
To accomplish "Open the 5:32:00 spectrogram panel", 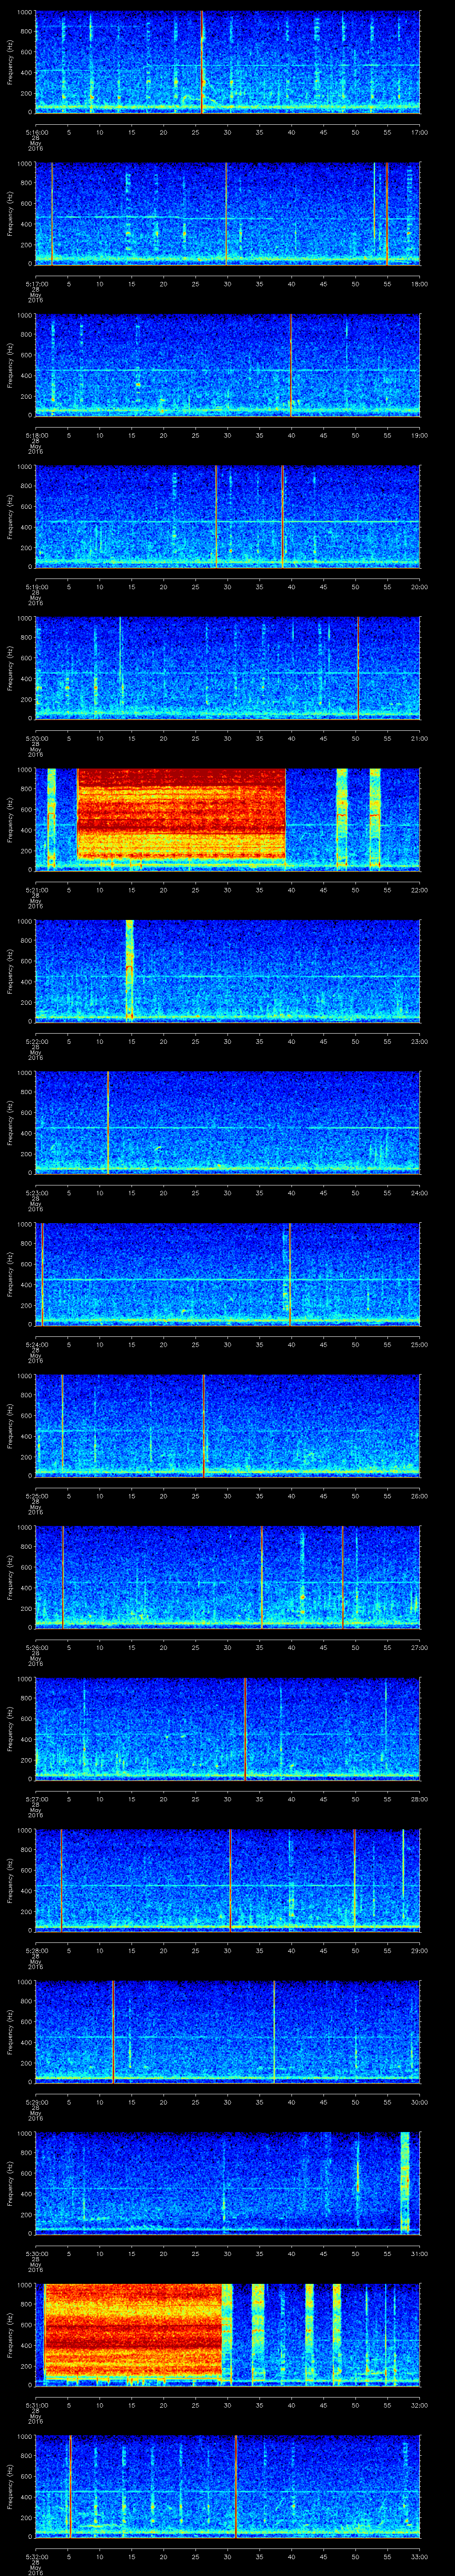I will pos(227,2485).
